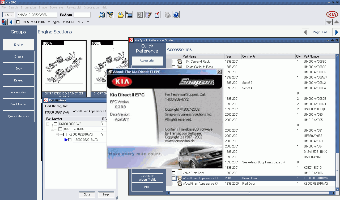Viewport: 340px width, 200px height.
Task: Check the Red Color Wood Grain Kit row
Action: tap(174, 184)
